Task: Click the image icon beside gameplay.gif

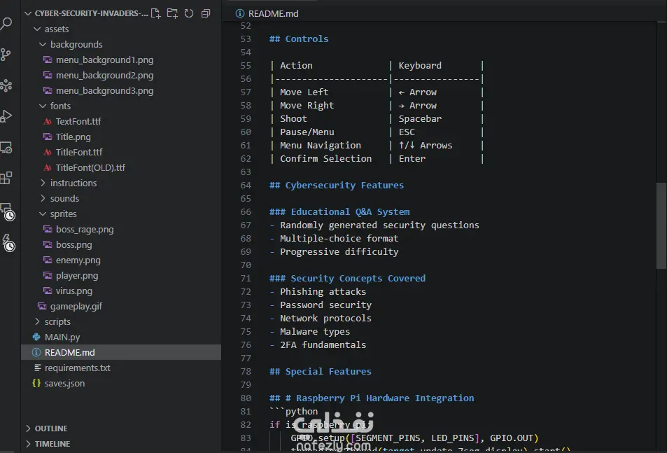Action: click(x=42, y=306)
